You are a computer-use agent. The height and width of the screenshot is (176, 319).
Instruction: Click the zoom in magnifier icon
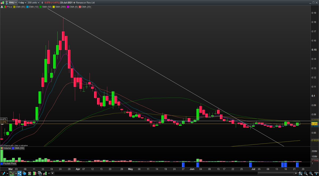(x=311, y=173)
